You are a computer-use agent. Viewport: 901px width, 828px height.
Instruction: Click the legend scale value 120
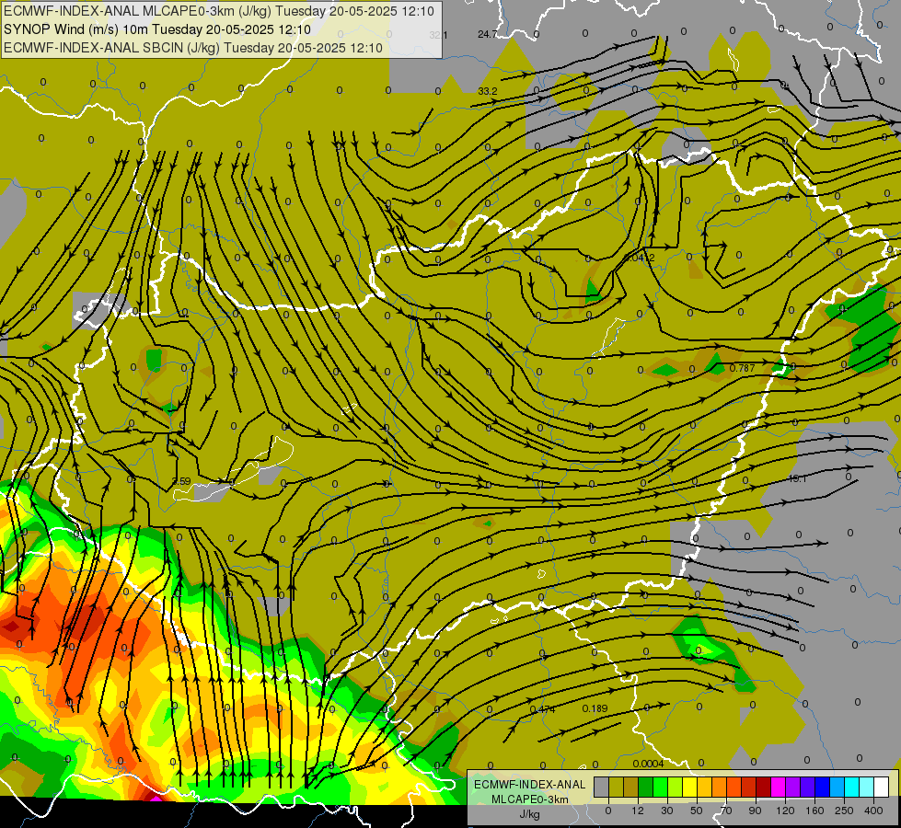point(785,811)
